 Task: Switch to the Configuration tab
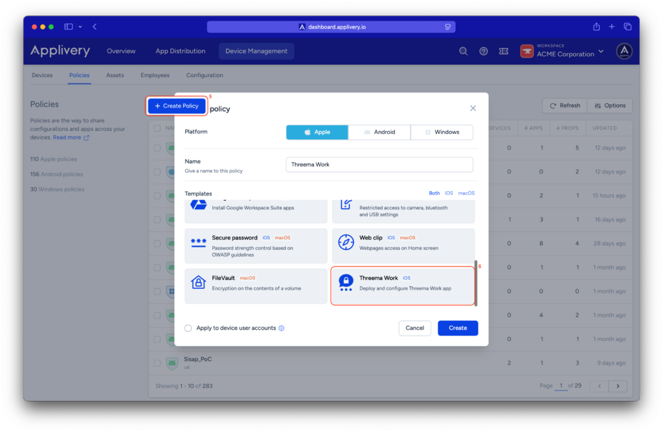click(205, 75)
